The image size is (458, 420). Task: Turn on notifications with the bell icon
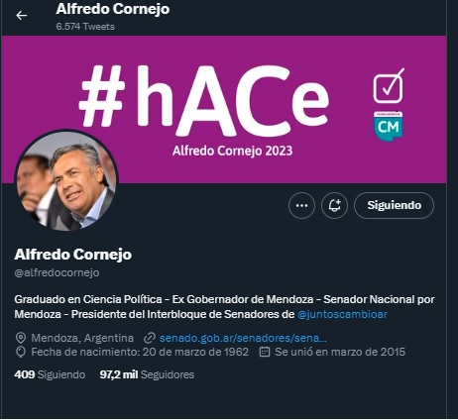coord(334,206)
